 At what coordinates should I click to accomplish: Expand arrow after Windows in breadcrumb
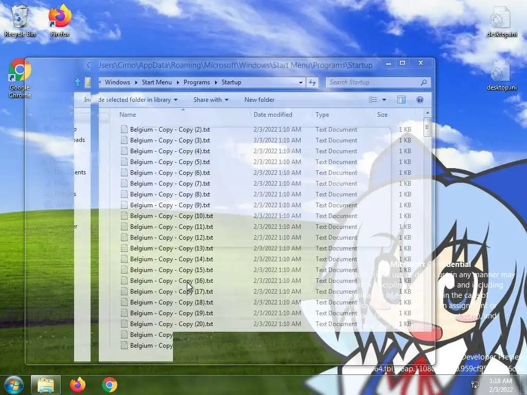pyautogui.click(x=136, y=82)
